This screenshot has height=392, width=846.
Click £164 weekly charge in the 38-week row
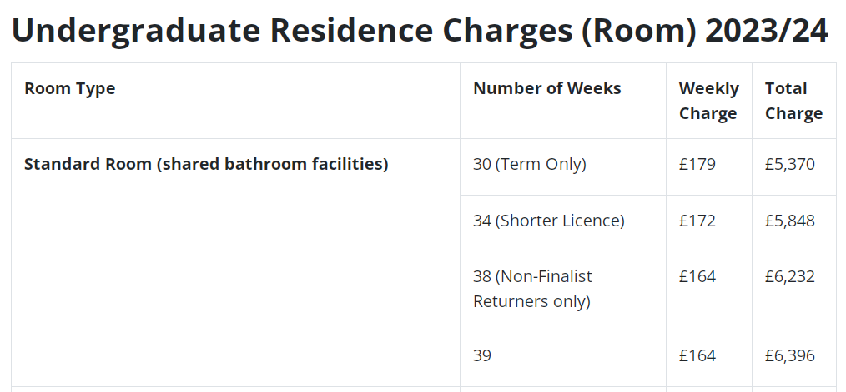click(x=697, y=276)
